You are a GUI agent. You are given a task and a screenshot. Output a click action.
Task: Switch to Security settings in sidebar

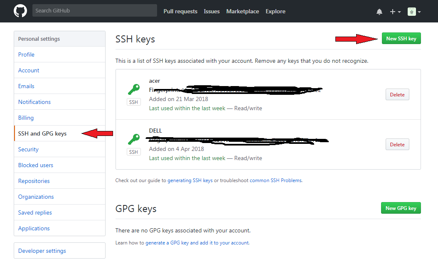click(28, 149)
